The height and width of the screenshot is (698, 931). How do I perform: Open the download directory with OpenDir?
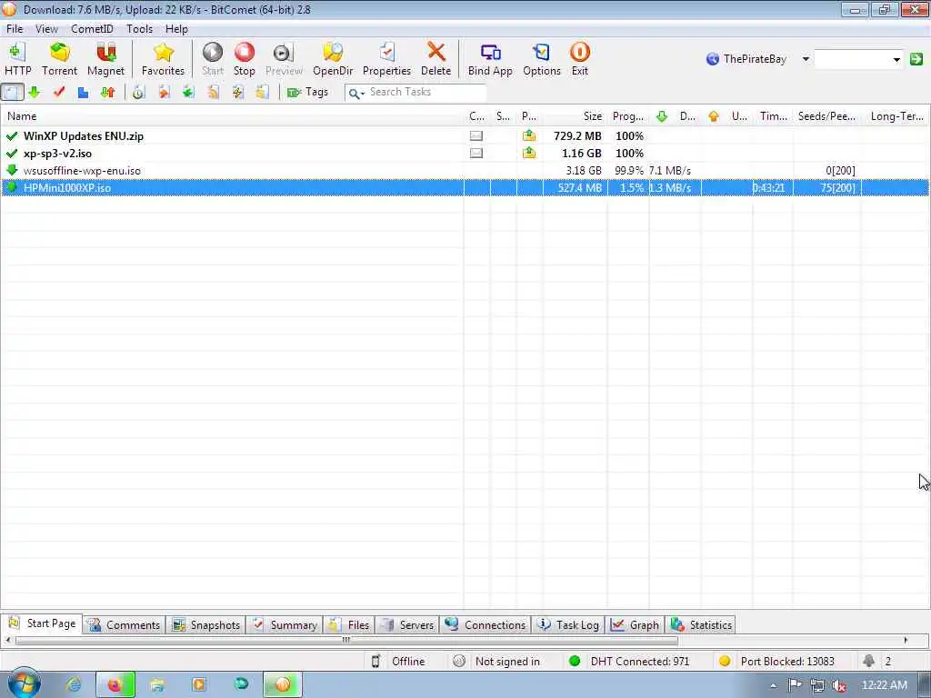coord(333,59)
